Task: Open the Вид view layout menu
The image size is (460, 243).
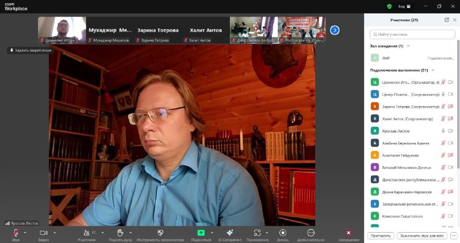Action: pyautogui.click(x=404, y=6)
